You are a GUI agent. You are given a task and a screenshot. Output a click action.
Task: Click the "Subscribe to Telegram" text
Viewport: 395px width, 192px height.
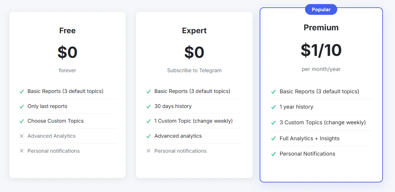pos(194,70)
